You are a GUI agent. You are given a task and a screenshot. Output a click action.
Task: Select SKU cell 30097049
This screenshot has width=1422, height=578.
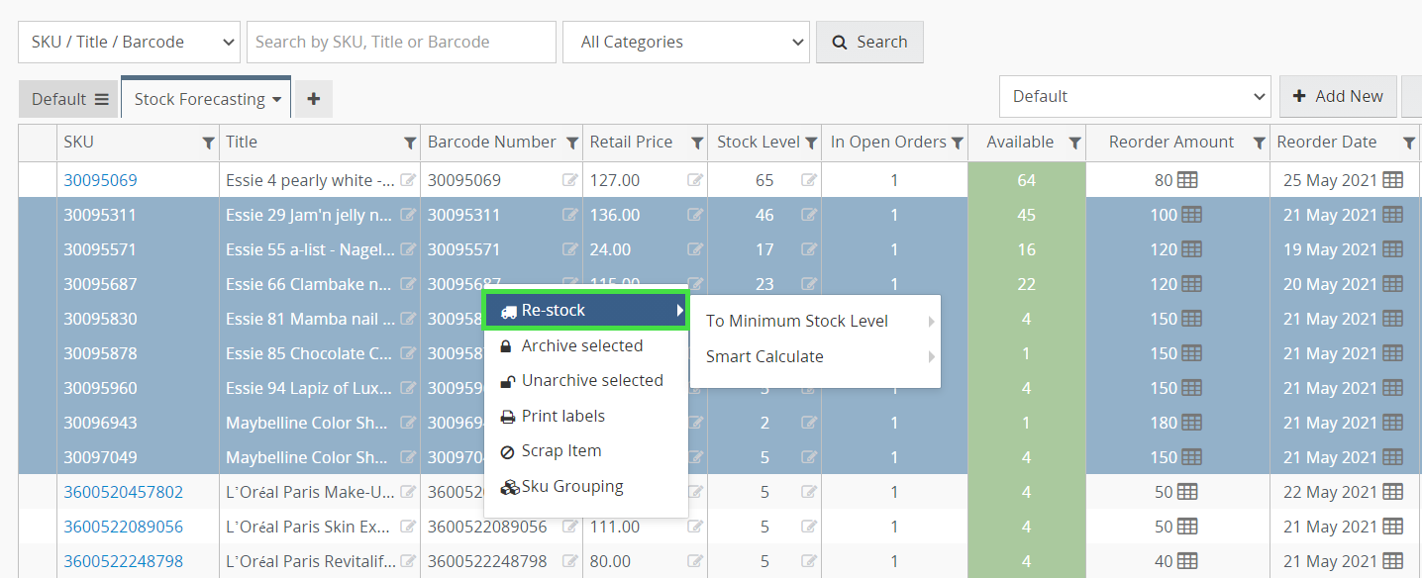pos(101,457)
